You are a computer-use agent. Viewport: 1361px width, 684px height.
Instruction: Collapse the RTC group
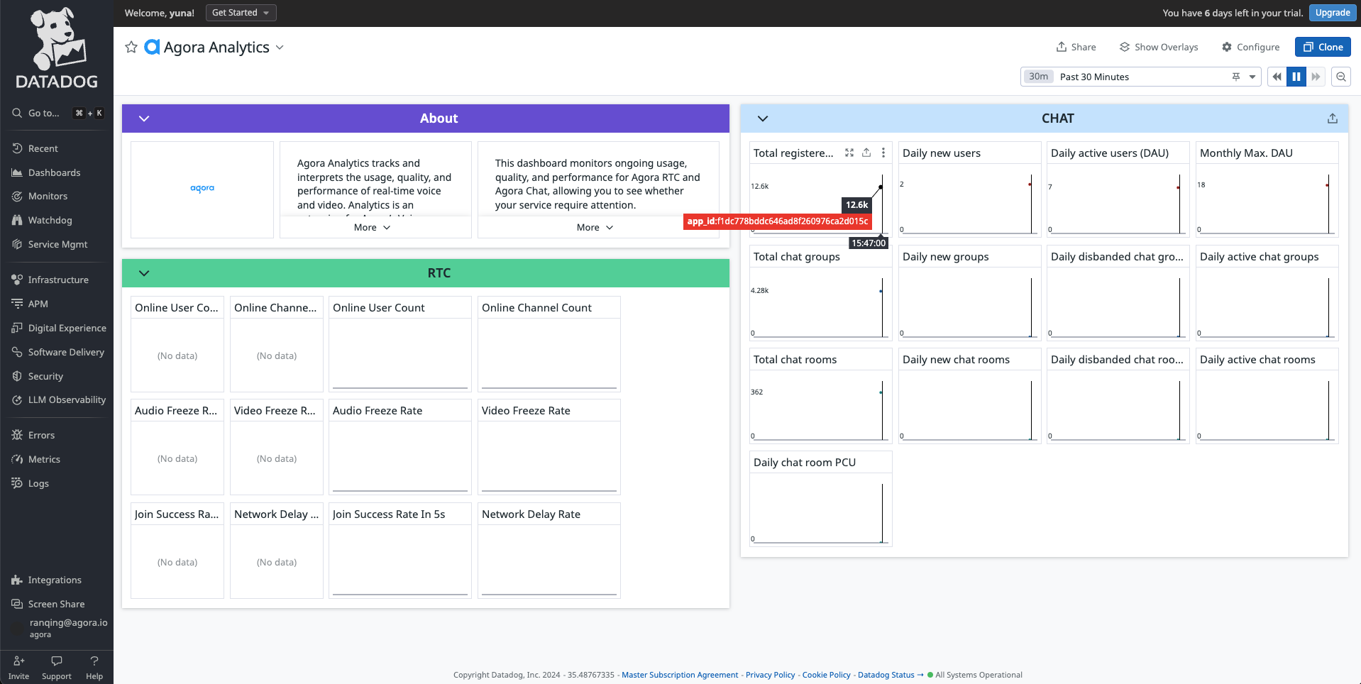144,273
